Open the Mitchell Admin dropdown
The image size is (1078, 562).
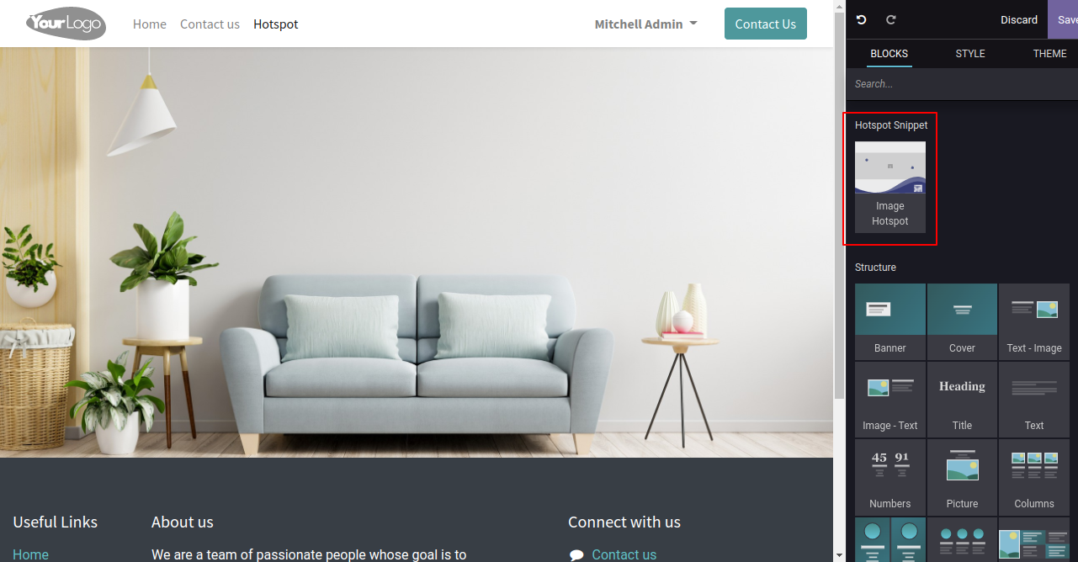645,24
